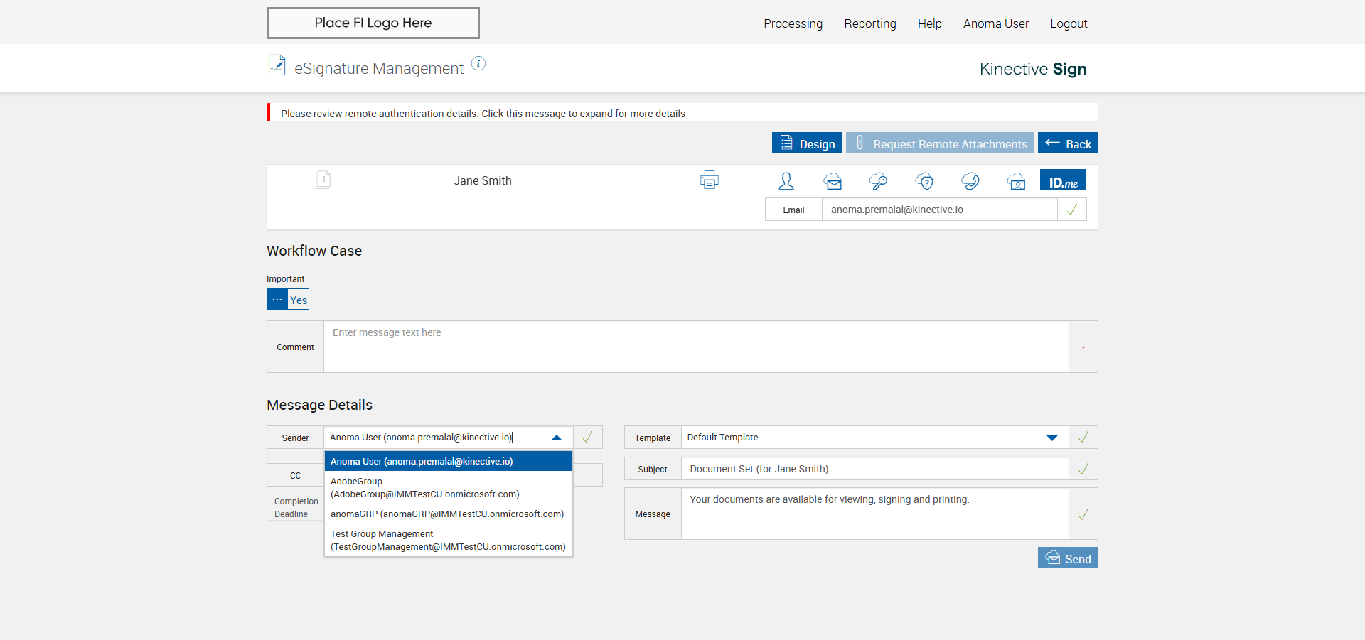1365x640 pixels.
Task: Open the Processing menu
Action: [793, 23]
